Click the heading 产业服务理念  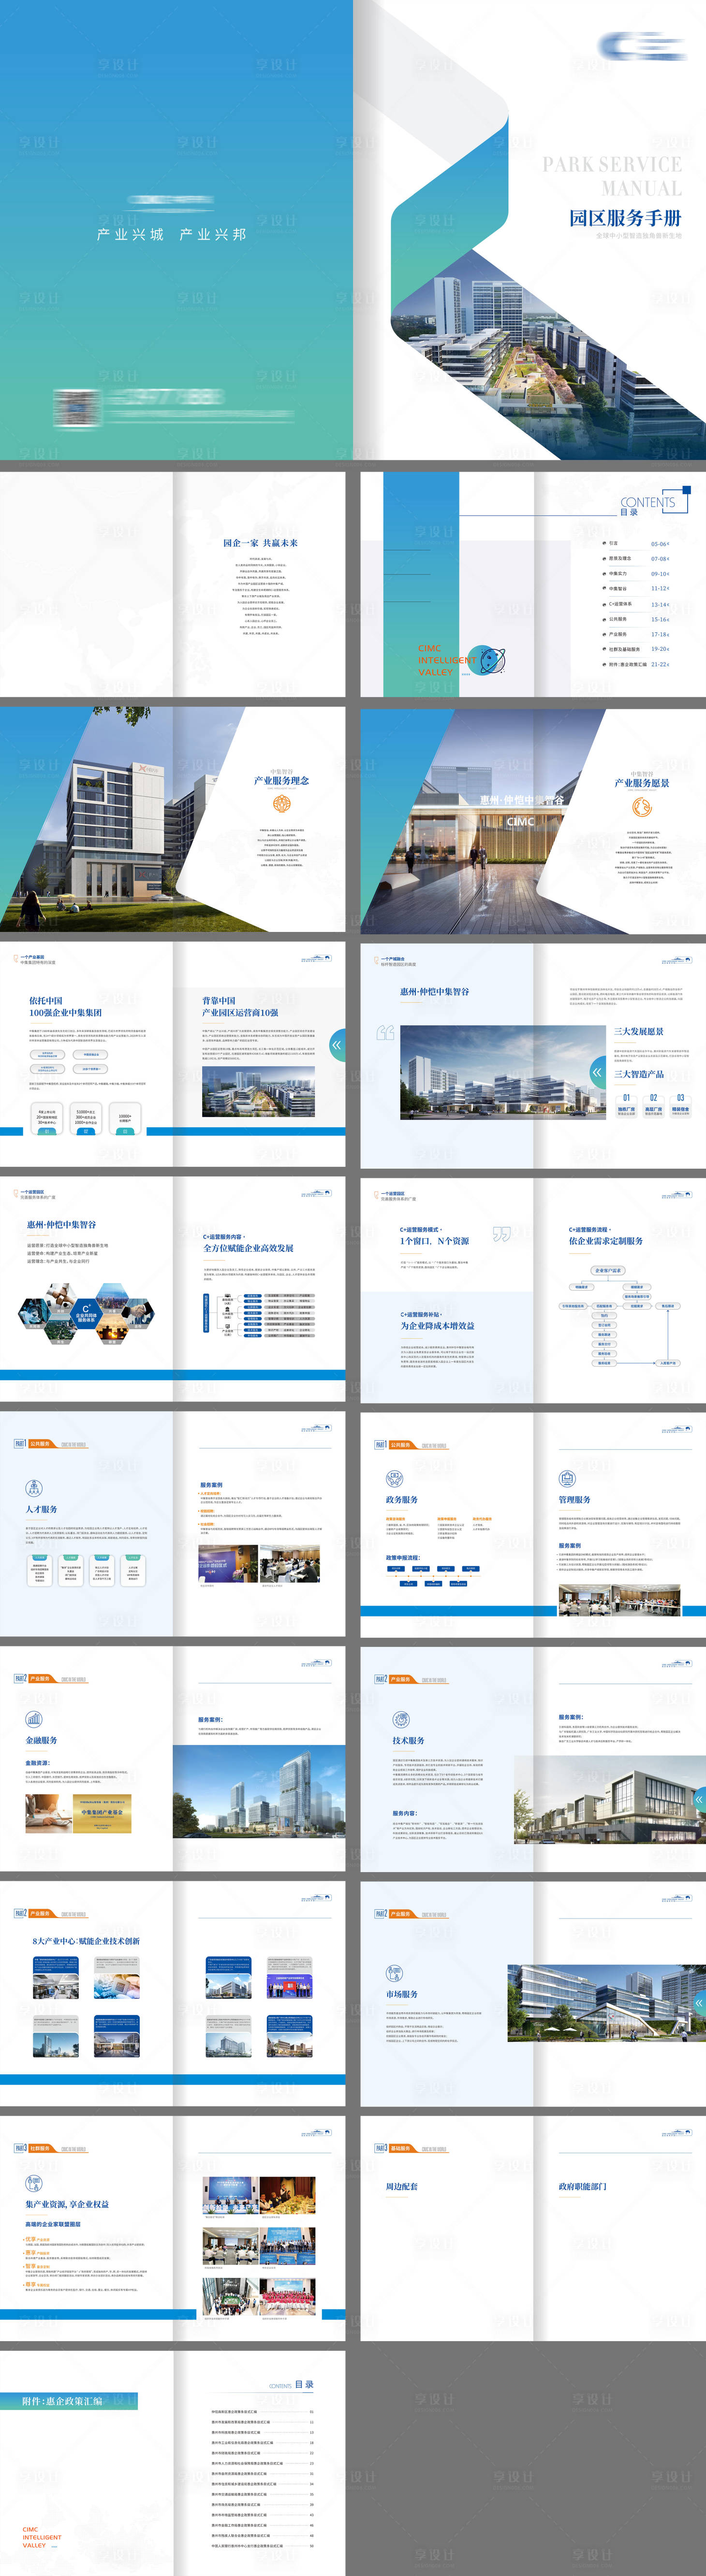coord(281,781)
